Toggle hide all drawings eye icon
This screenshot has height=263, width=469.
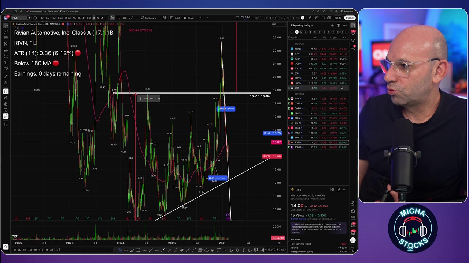point(5,110)
